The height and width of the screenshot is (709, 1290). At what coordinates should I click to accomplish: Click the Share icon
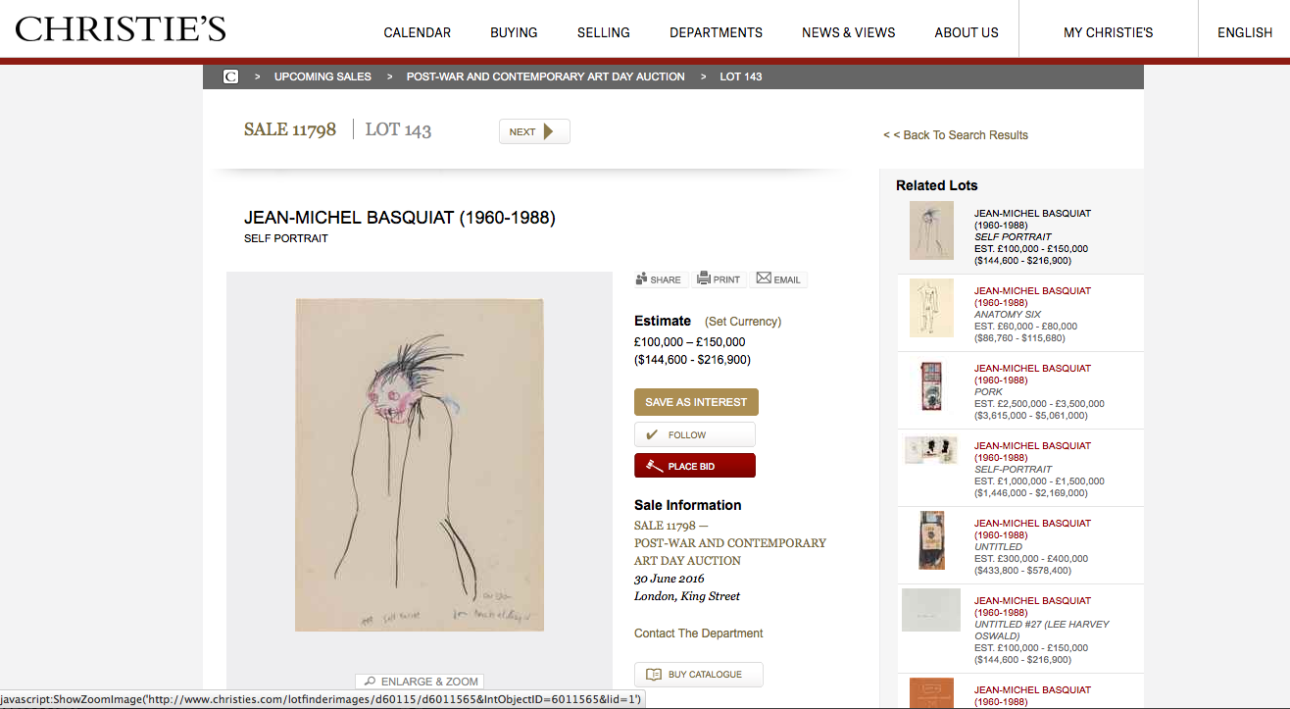(643, 279)
